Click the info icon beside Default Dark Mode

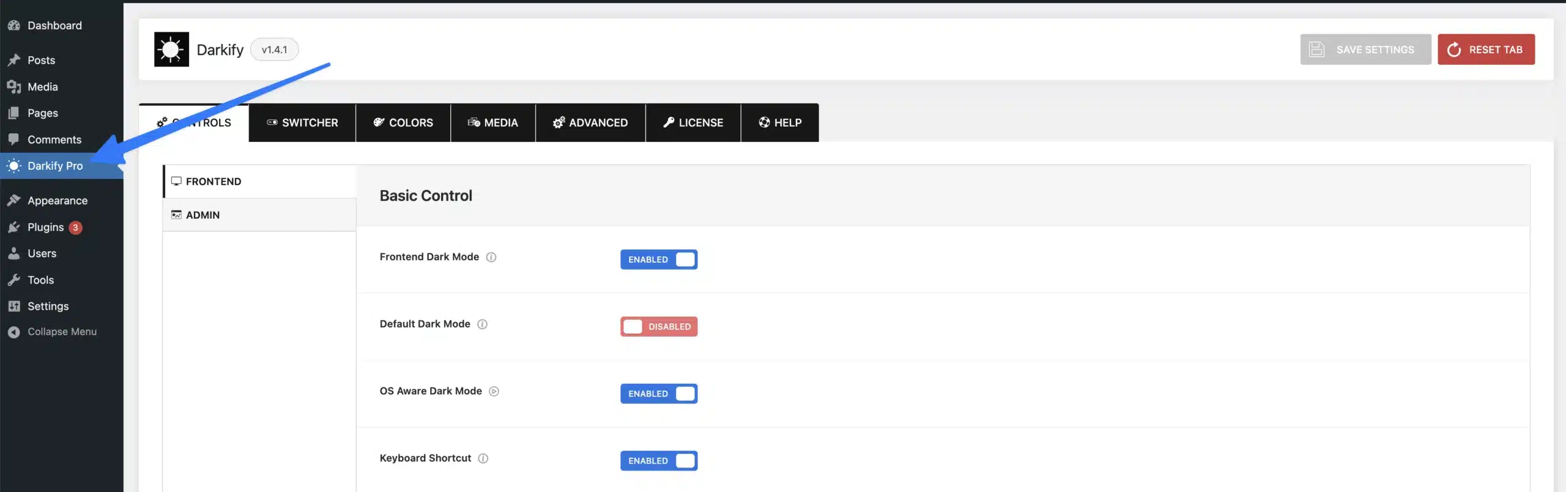pos(483,325)
